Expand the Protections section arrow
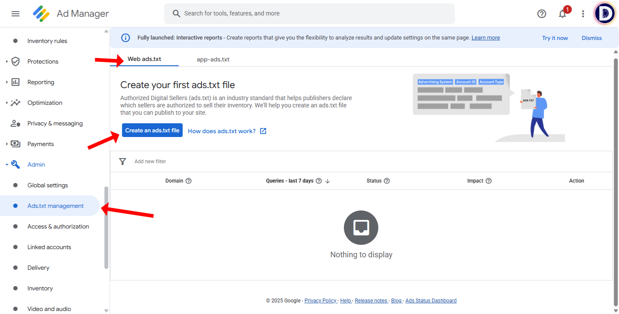The width and height of the screenshot is (619, 314). [7, 61]
